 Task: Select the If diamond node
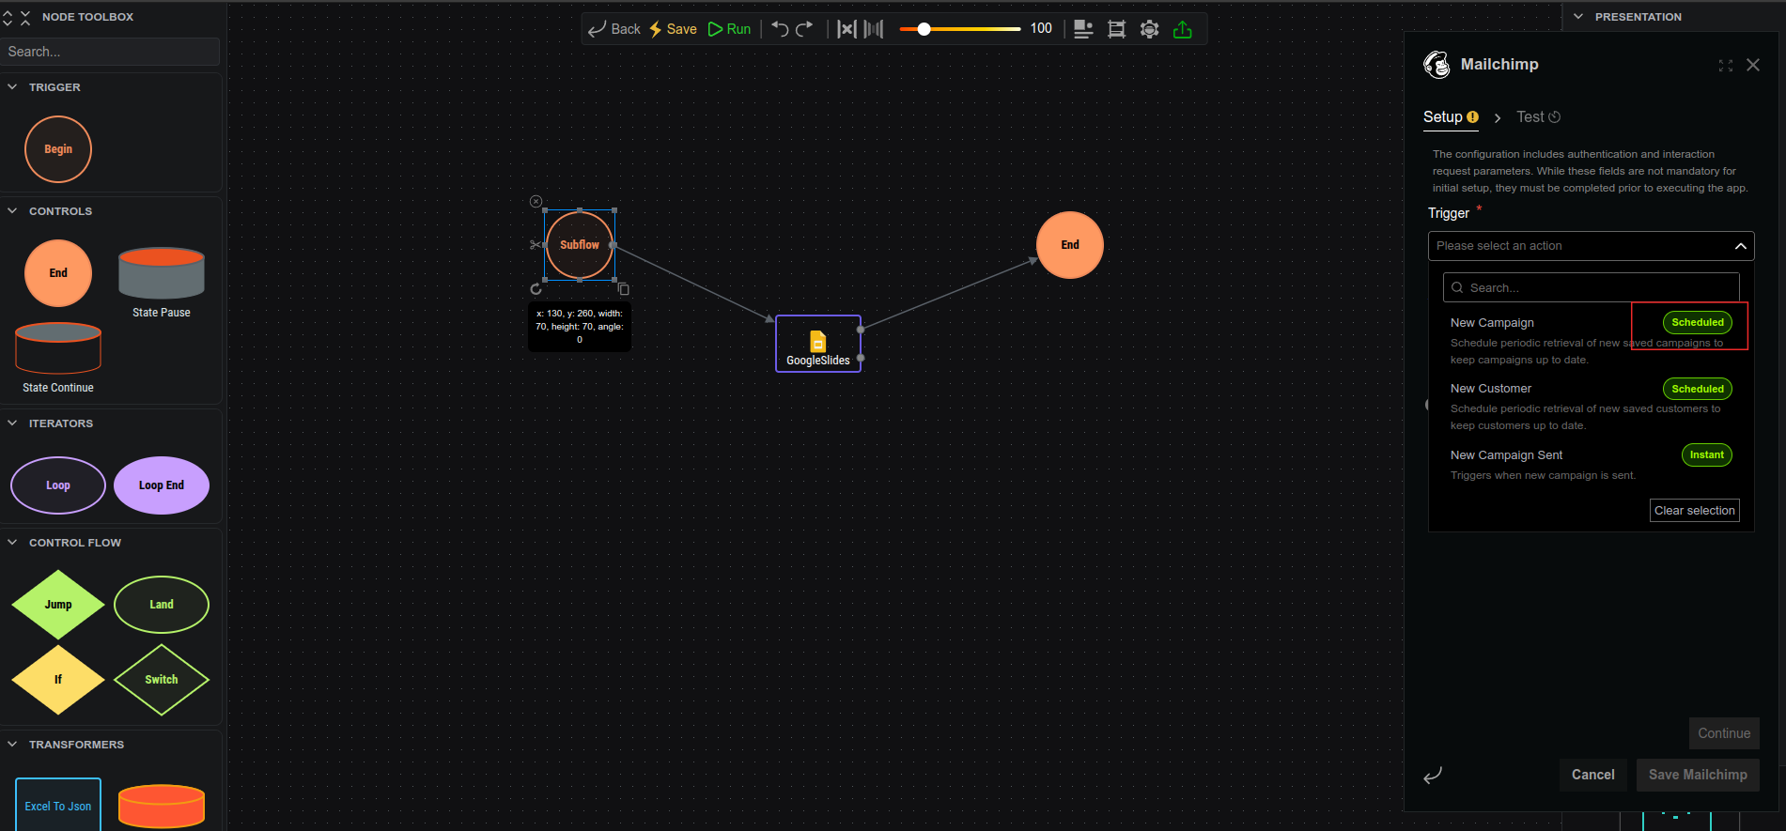58,680
